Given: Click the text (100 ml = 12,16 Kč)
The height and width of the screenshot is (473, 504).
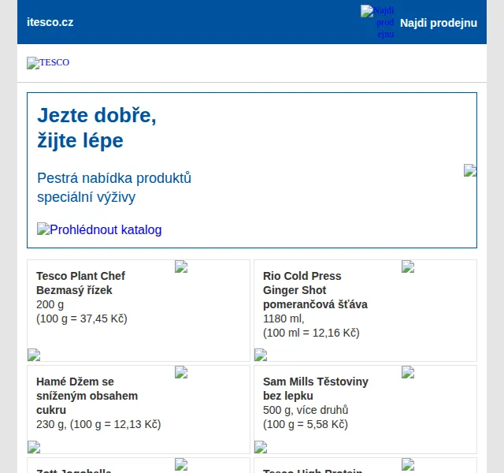Looking at the screenshot, I should (312, 333).
